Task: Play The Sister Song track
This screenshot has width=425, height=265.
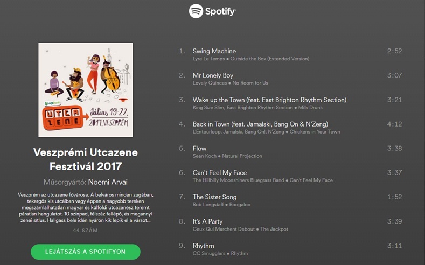Action: click(x=290, y=200)
